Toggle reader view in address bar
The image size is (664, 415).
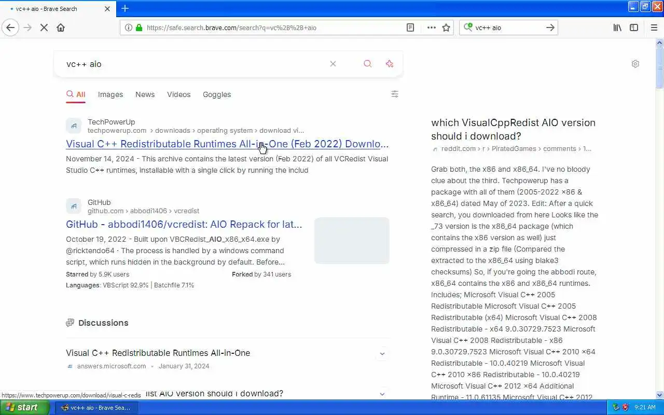tap(410, 27)
